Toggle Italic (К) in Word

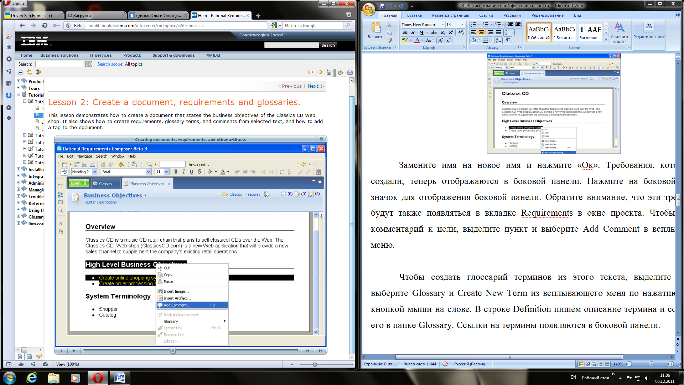click(x=413, y=32)
